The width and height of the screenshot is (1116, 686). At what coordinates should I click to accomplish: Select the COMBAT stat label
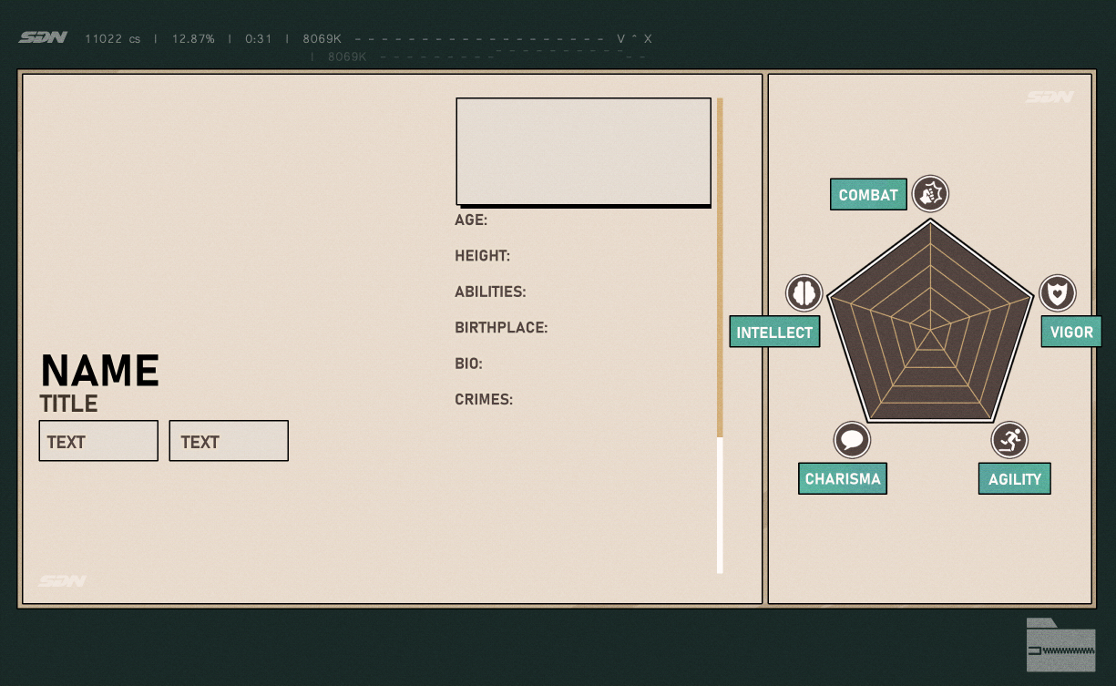click(868, 195)
